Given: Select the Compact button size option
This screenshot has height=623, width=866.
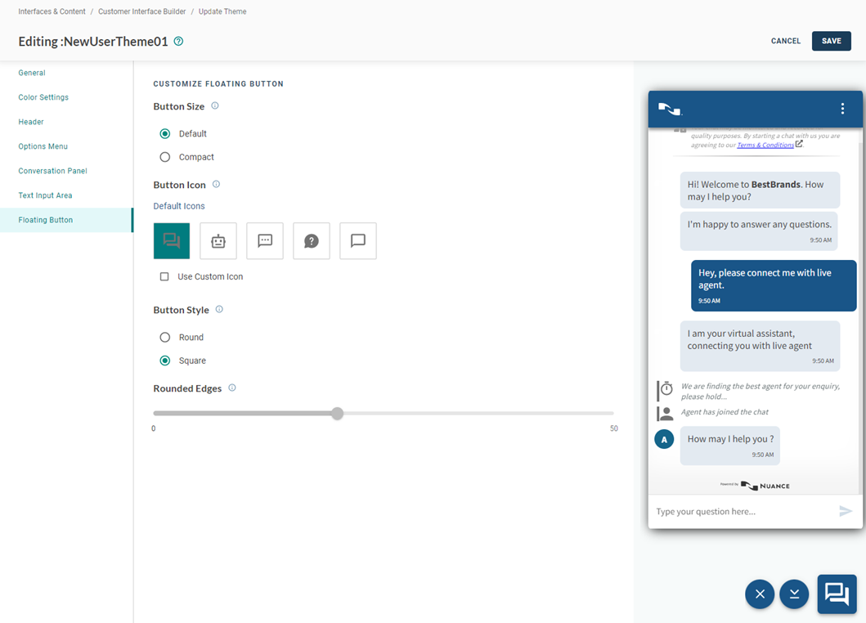Looking at the screenshot, I should [165, 157].
